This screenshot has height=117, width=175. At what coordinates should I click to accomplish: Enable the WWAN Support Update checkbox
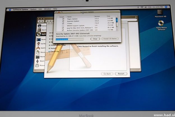pyautogui.click(x=63, y=25)
